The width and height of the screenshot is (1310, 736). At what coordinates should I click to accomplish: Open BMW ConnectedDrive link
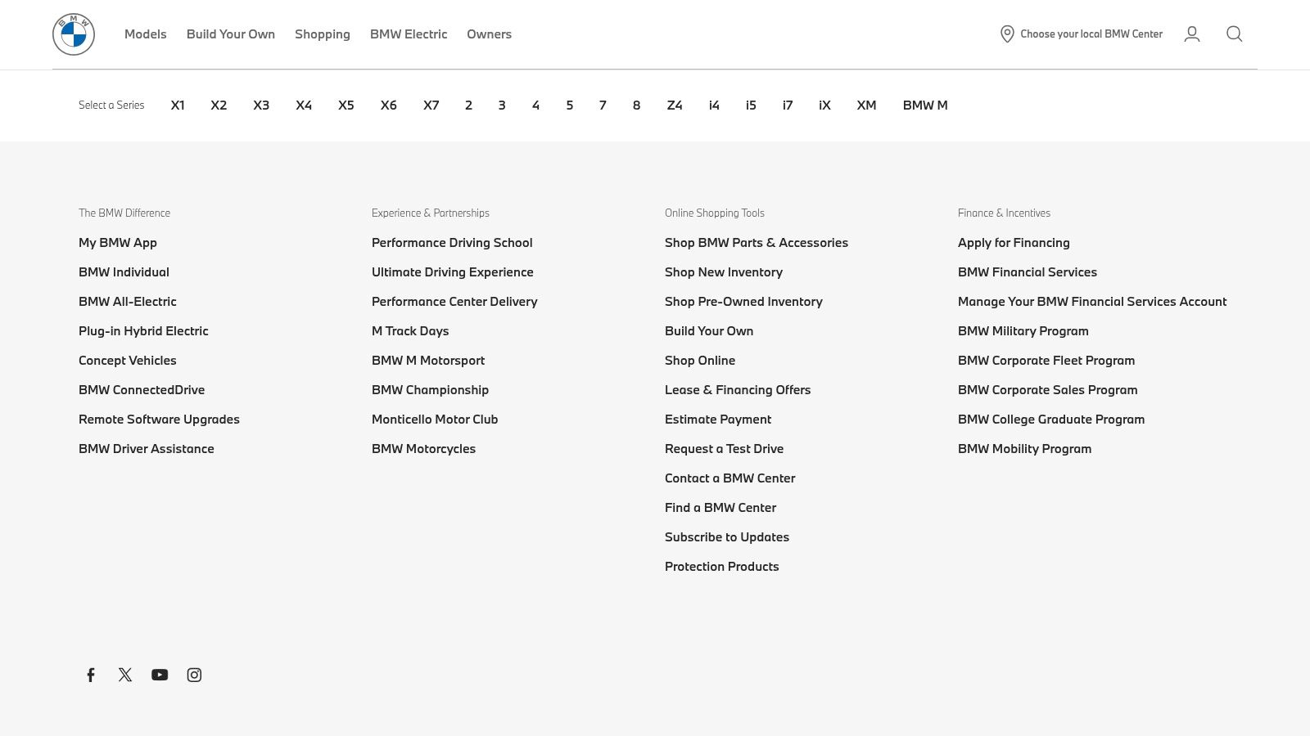point(142,390)
